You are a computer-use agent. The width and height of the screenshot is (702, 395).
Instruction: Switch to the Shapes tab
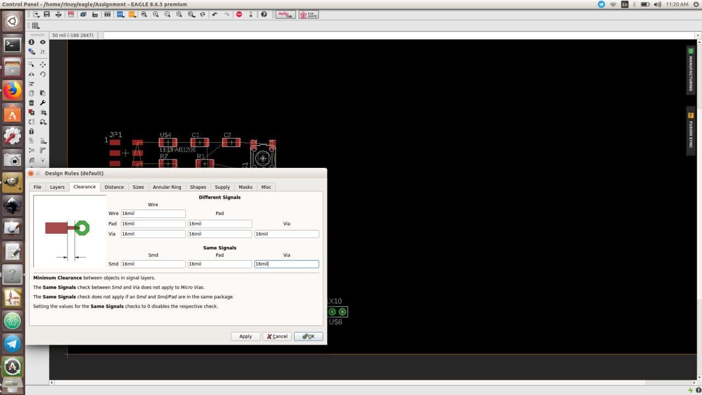coord(198,187)
